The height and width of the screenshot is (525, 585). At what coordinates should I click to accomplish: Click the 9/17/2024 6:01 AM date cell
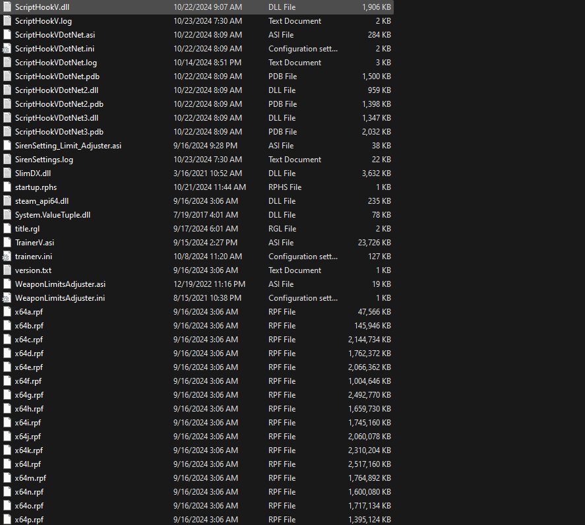(x=206, y=229)
